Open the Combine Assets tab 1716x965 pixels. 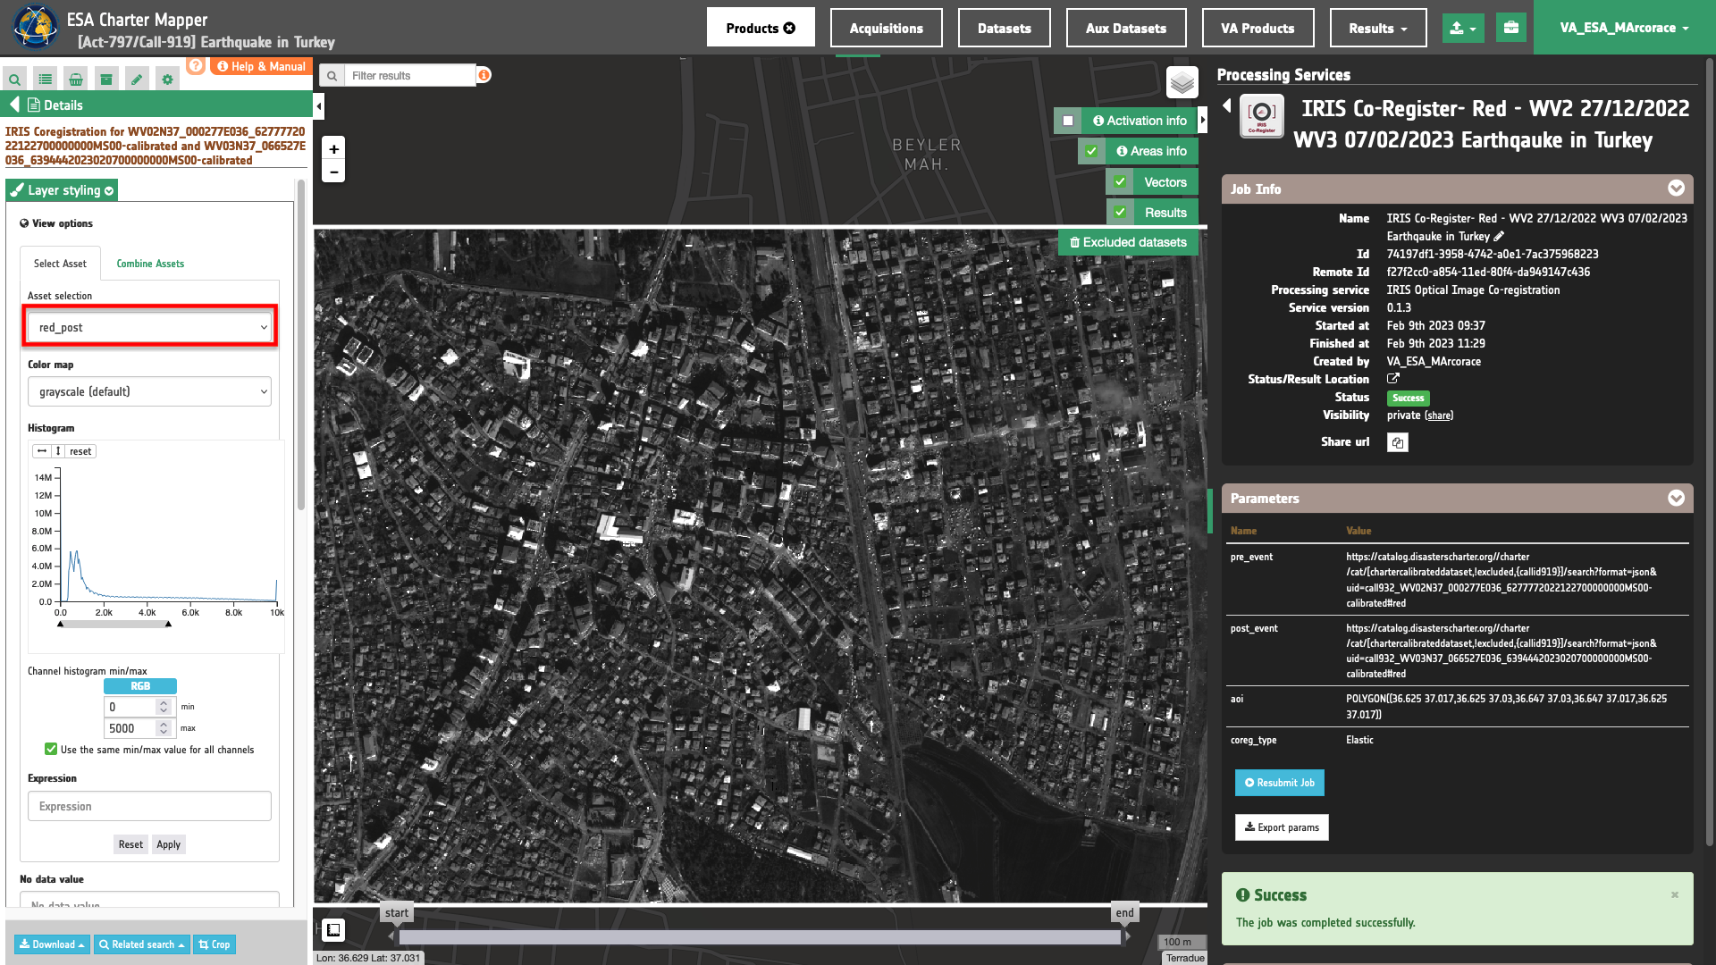click(x=150, y=264)
